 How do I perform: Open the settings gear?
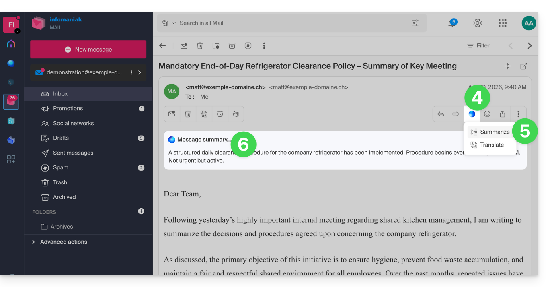coord(477,23)
